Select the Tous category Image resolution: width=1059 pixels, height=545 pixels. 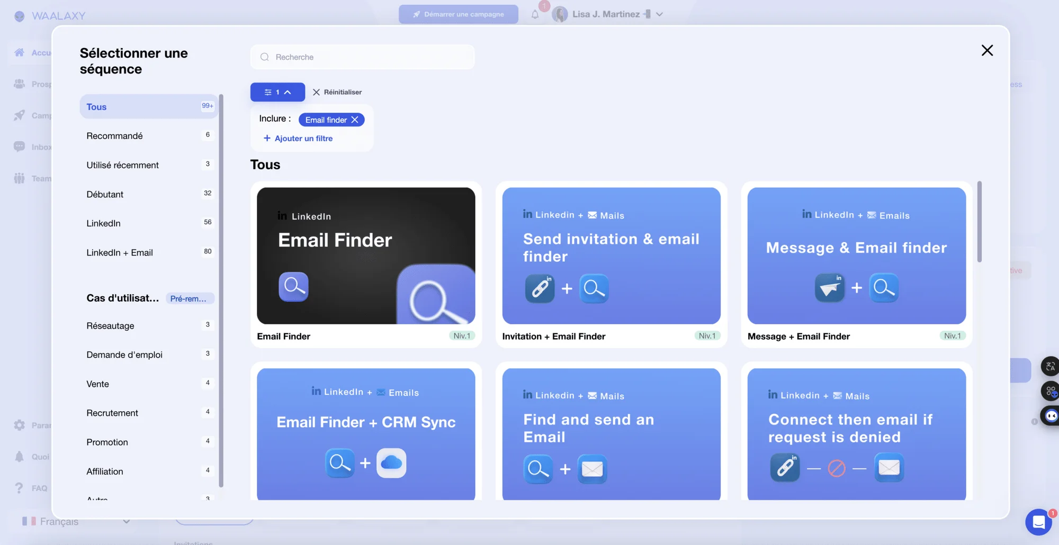point(149,106)
